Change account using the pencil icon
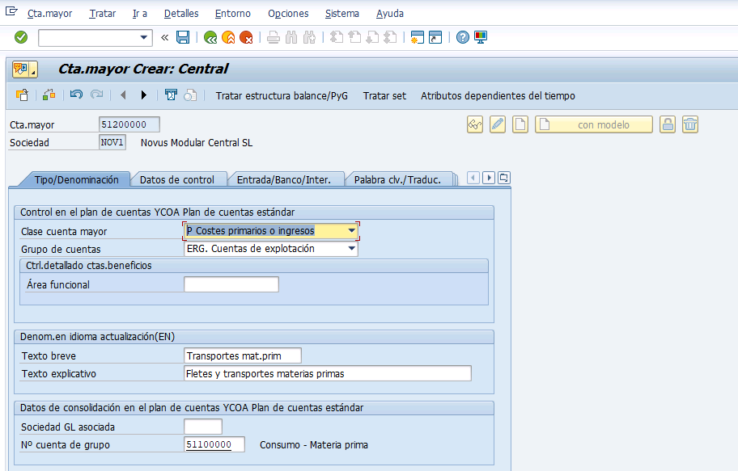 point(498,124)
